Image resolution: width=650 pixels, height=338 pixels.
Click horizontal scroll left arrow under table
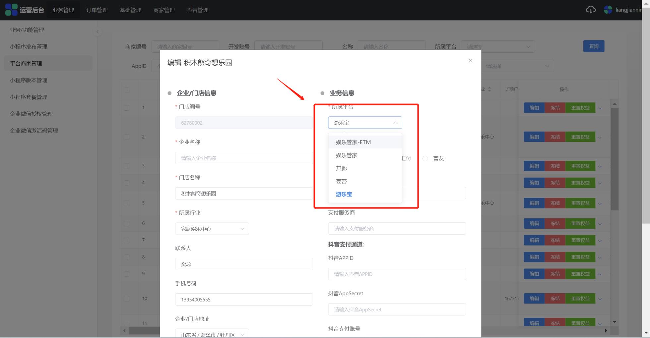coord(124,330)
